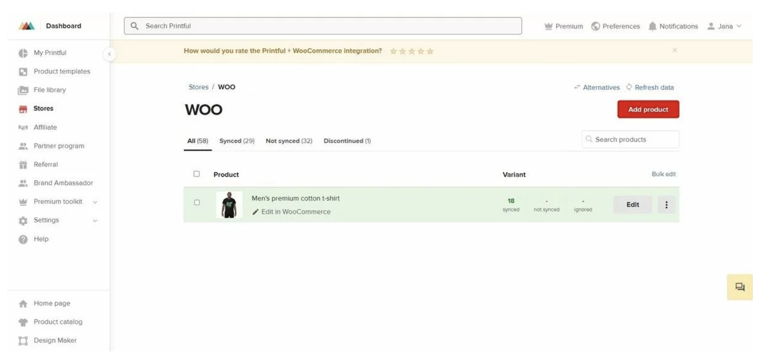This screenshot has width=780, height=360.
Task: Click the Stores shop icon
Action: 23,109
